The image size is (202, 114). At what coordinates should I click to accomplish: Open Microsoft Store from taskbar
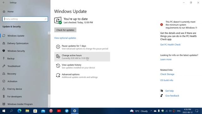[x=35, y=111]
